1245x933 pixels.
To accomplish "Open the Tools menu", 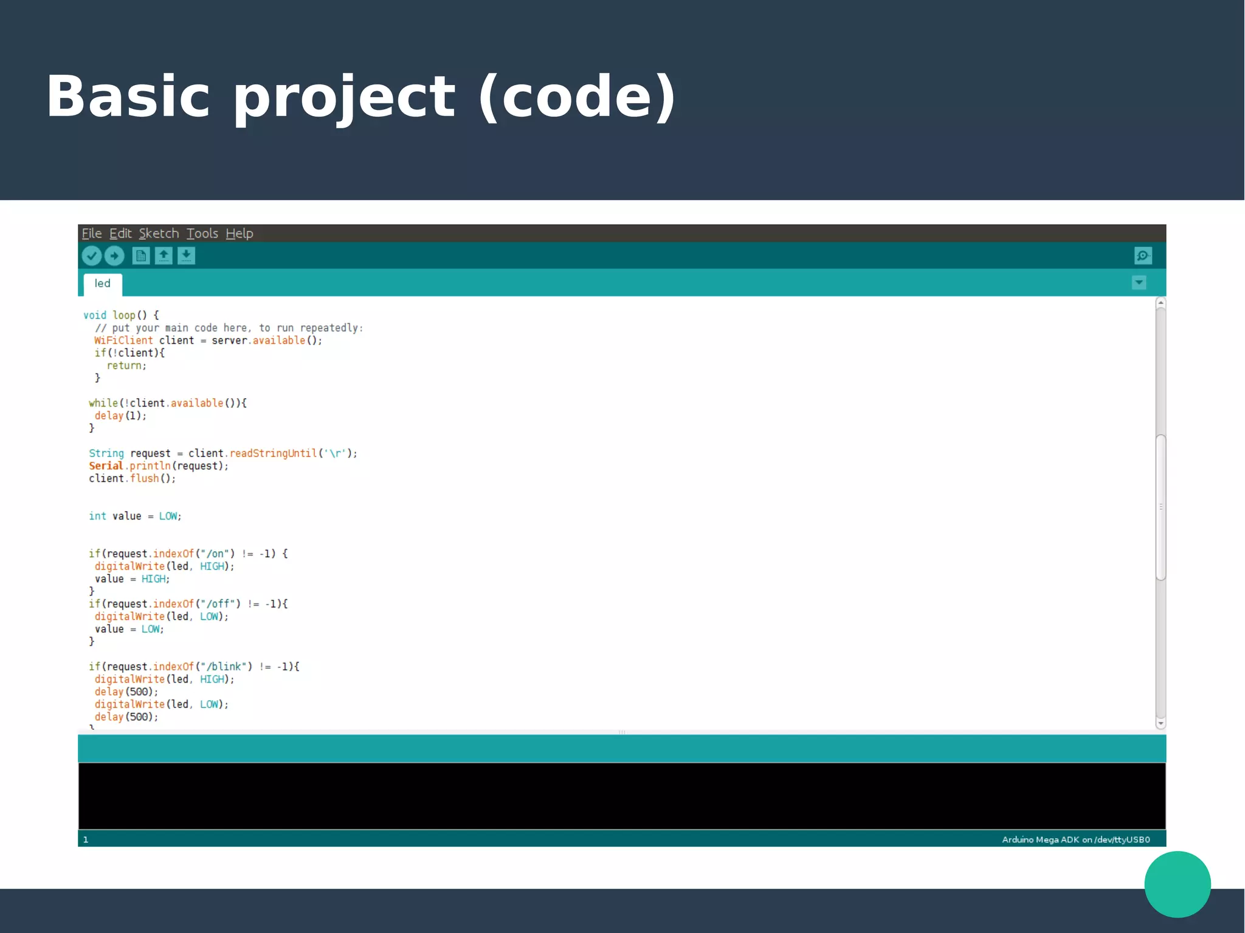I will point(202,233).
